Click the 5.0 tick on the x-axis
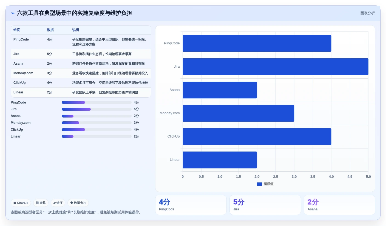 [x=368, y=177]
